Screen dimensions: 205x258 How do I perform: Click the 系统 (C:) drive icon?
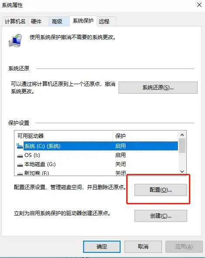click(x=20, y=146)
